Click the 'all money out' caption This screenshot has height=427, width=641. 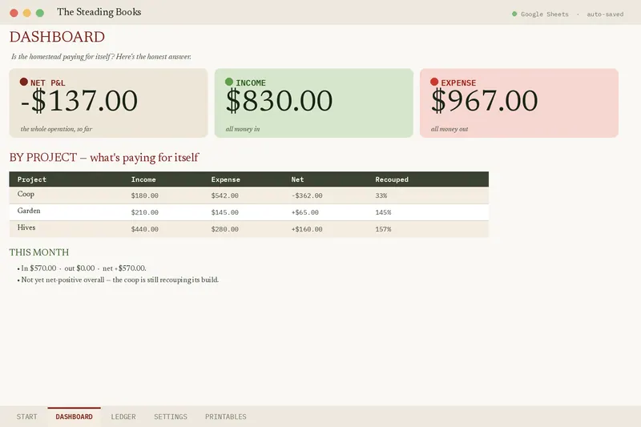450,129
